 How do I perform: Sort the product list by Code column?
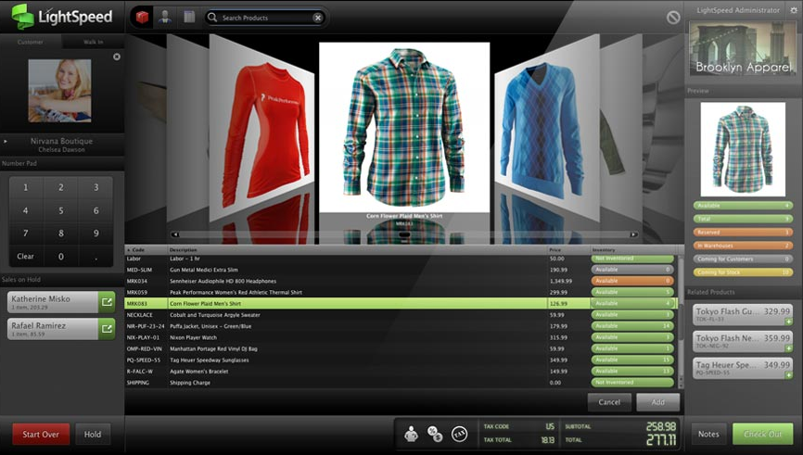[x=138, y=250]
